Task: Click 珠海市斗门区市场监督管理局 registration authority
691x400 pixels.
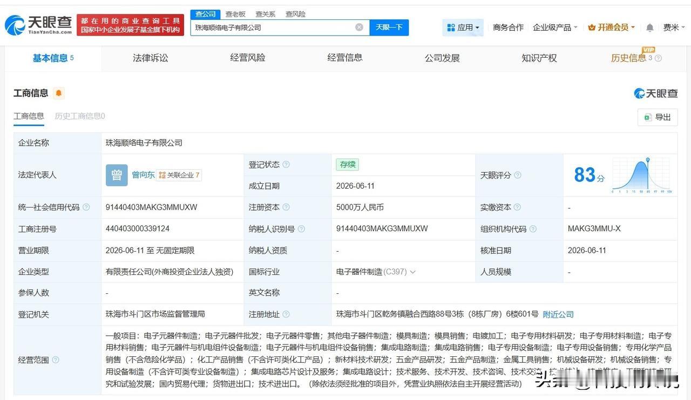Action: [155, 314]
